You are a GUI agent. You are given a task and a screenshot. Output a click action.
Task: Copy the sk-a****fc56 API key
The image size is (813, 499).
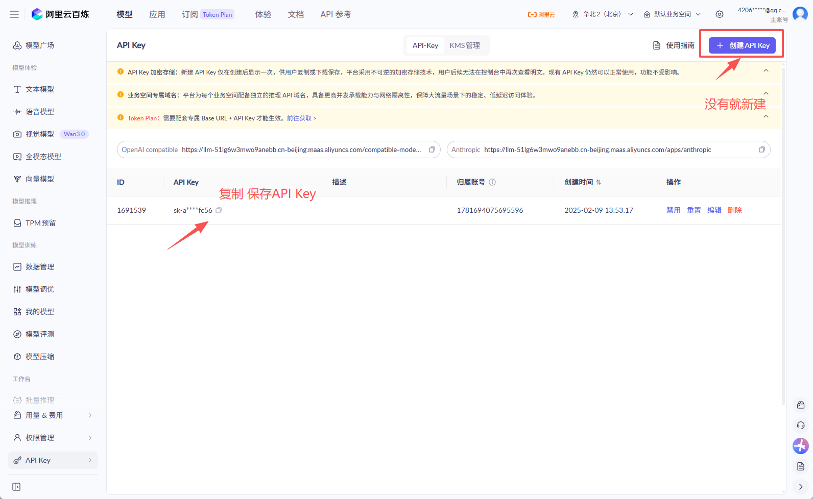pyautogui.click(x=219, y=210)
